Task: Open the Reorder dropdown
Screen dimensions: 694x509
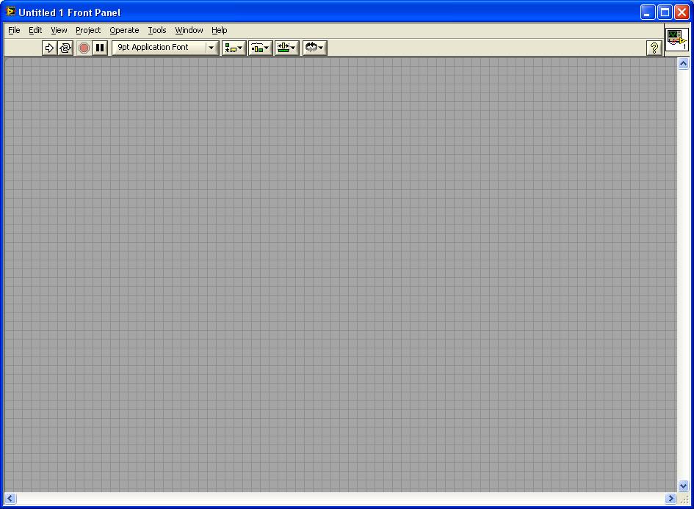Action: 315,48
